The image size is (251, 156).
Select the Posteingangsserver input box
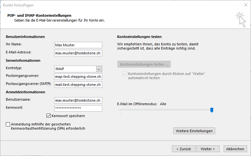(78, 77)
